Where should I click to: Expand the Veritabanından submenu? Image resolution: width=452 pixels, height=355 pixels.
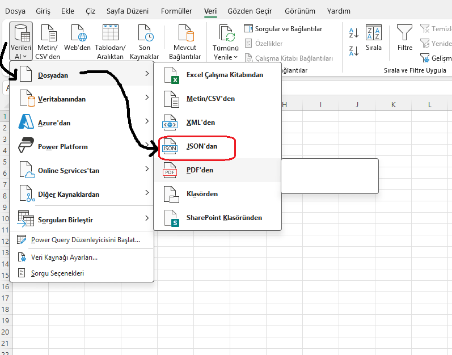tap(82, 99)
